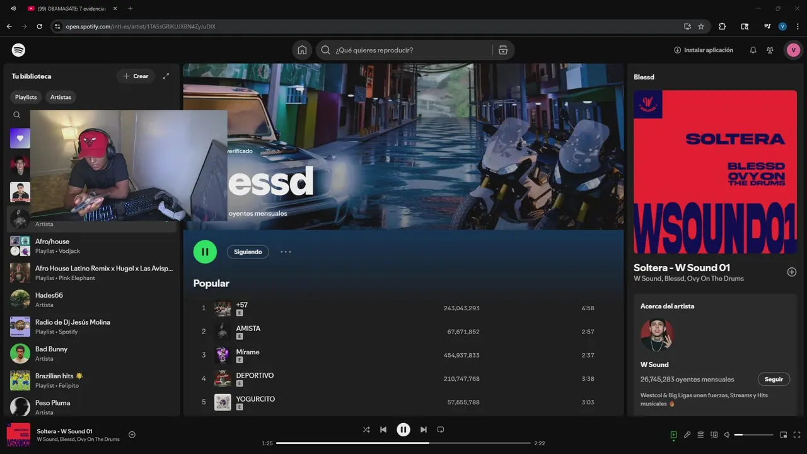Toggle repeat mode

[441, 429]
